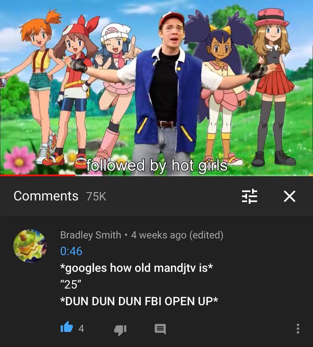Seek on the red video progress bar
Screen dimensions: 313x347
tap(38, 175)
